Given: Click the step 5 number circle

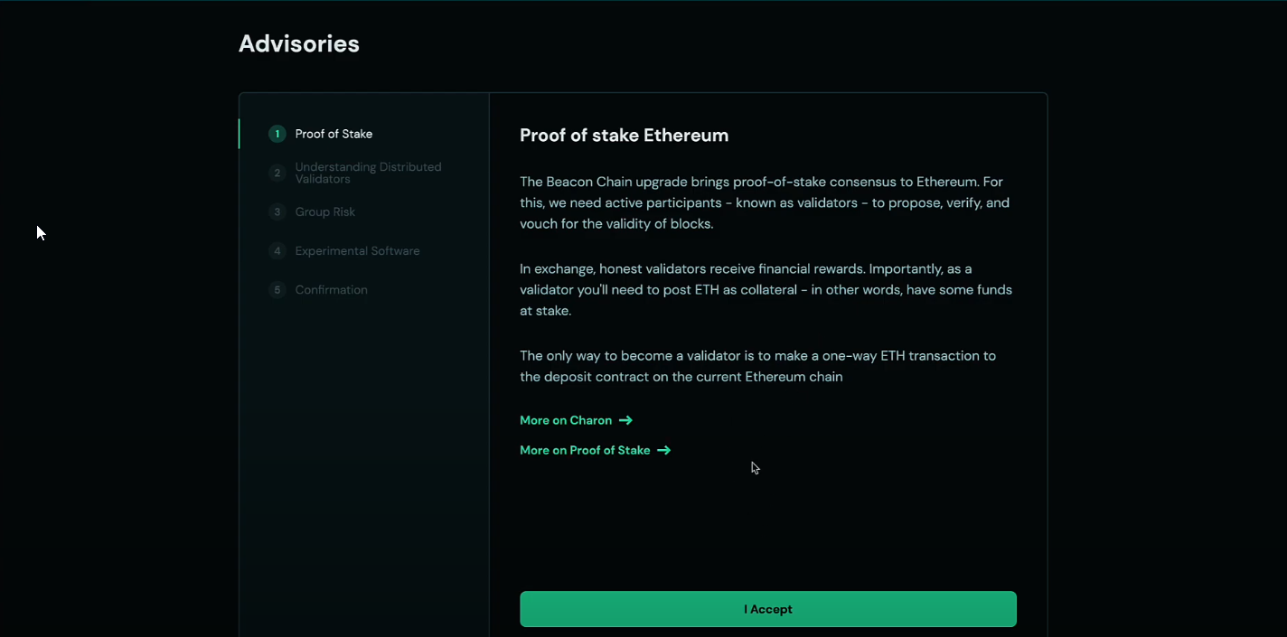Looking at the screenshot, I should (277, 290).
